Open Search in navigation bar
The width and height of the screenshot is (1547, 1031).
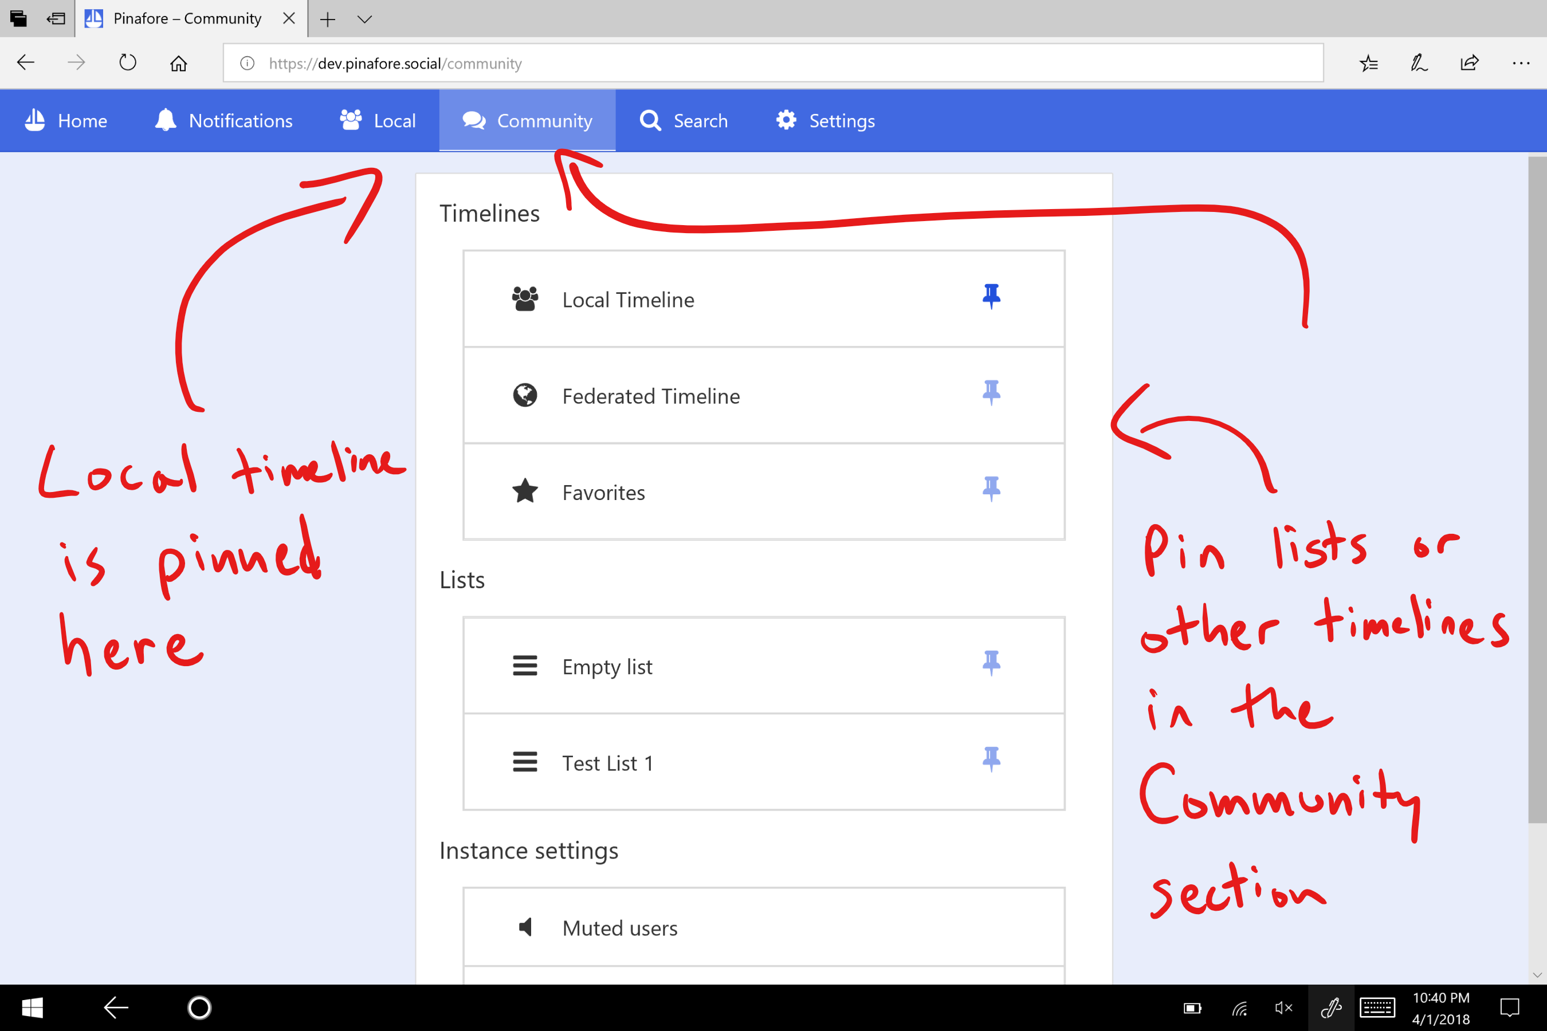click(x=684, y=120)
